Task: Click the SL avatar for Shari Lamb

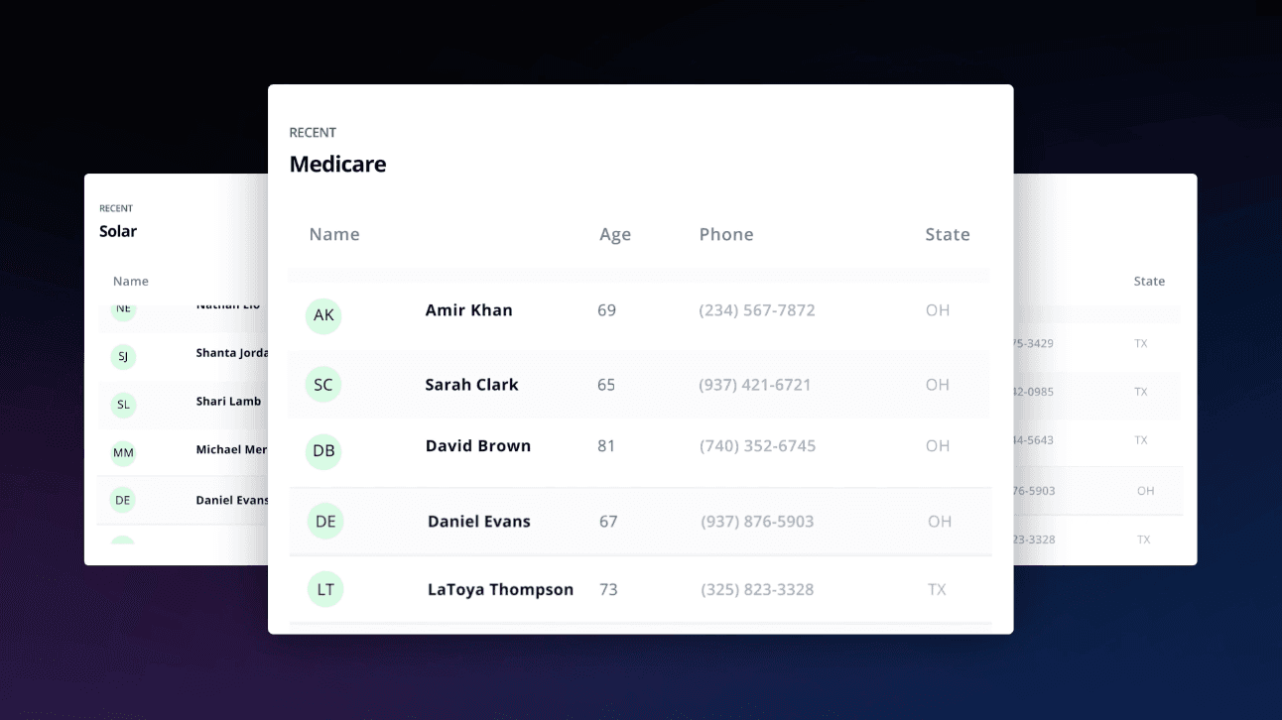Action: pyautogui.click(x=123, y=404)
